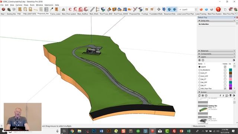Image resolution: width=238 pixels, height=134 pixels.
Task: Sort layers by the Name column header
Action: (x=200, y=64)
